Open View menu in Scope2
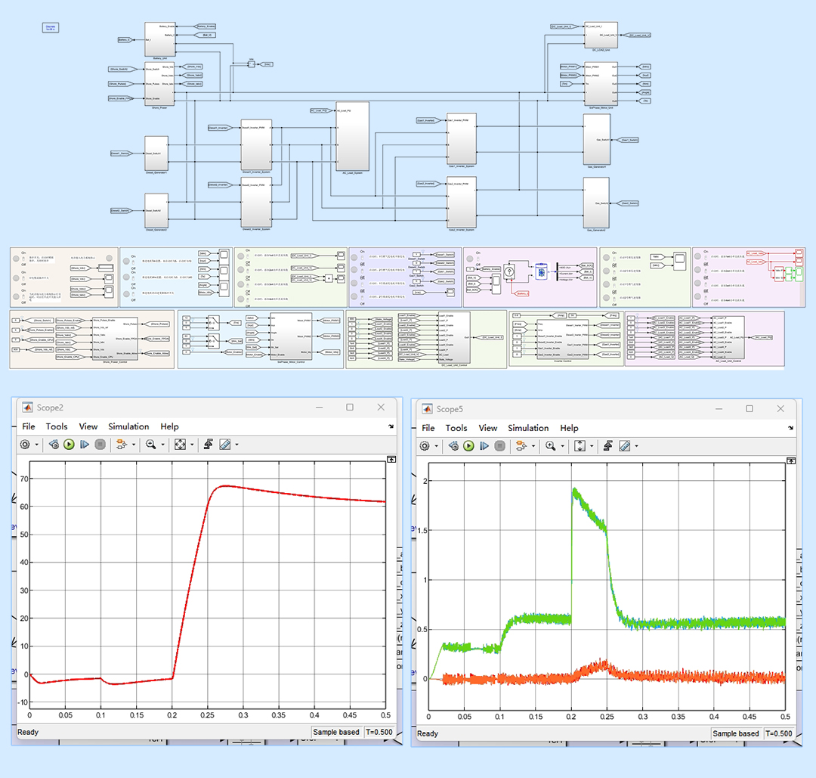The height and width of the screenshot is (778, 816). click(88, 426)
